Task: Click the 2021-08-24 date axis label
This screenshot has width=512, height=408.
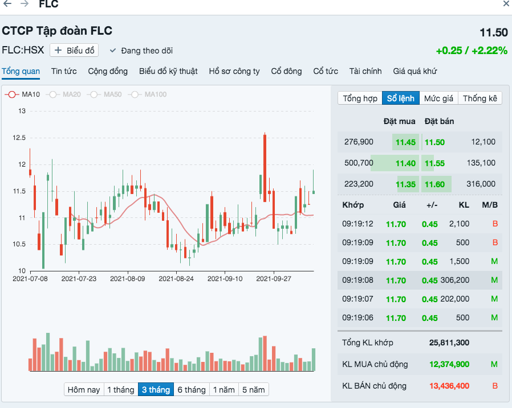Action: coord(176,279)
